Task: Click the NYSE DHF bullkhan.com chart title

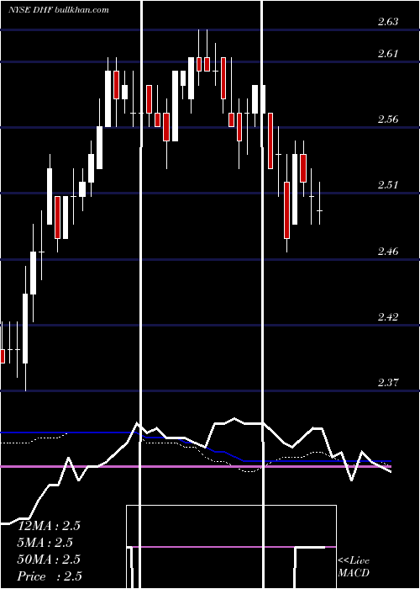Action: pyautogui.click(x=59, y=10)
